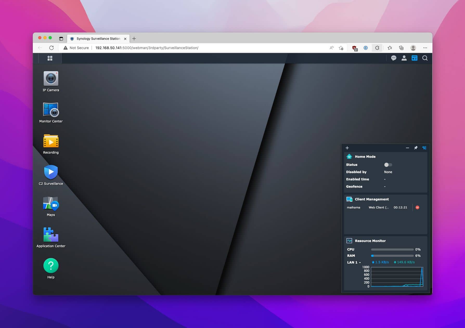Click the address bar URL
The width and height of the screenshot is (465, 328).
point(147,48)
